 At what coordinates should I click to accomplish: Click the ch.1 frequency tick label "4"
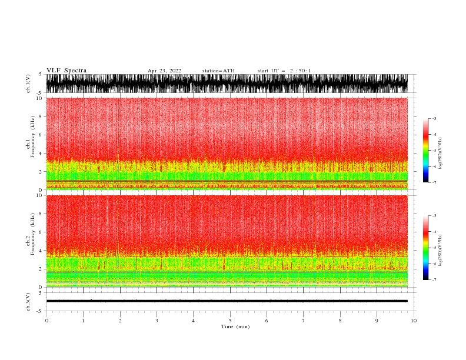pyautogui.click(x=41, y=154)
